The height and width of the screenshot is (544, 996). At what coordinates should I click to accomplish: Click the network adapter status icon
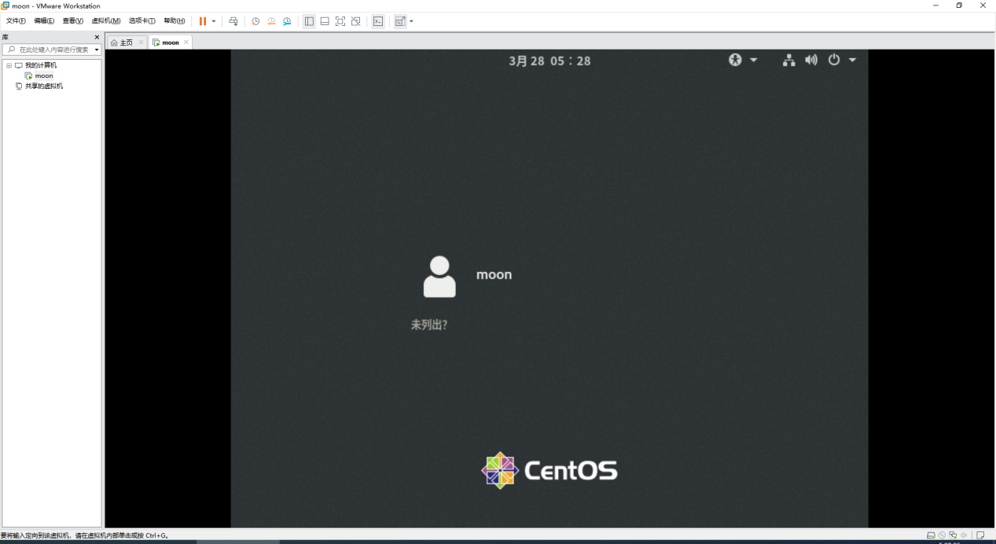pos(953,535)
